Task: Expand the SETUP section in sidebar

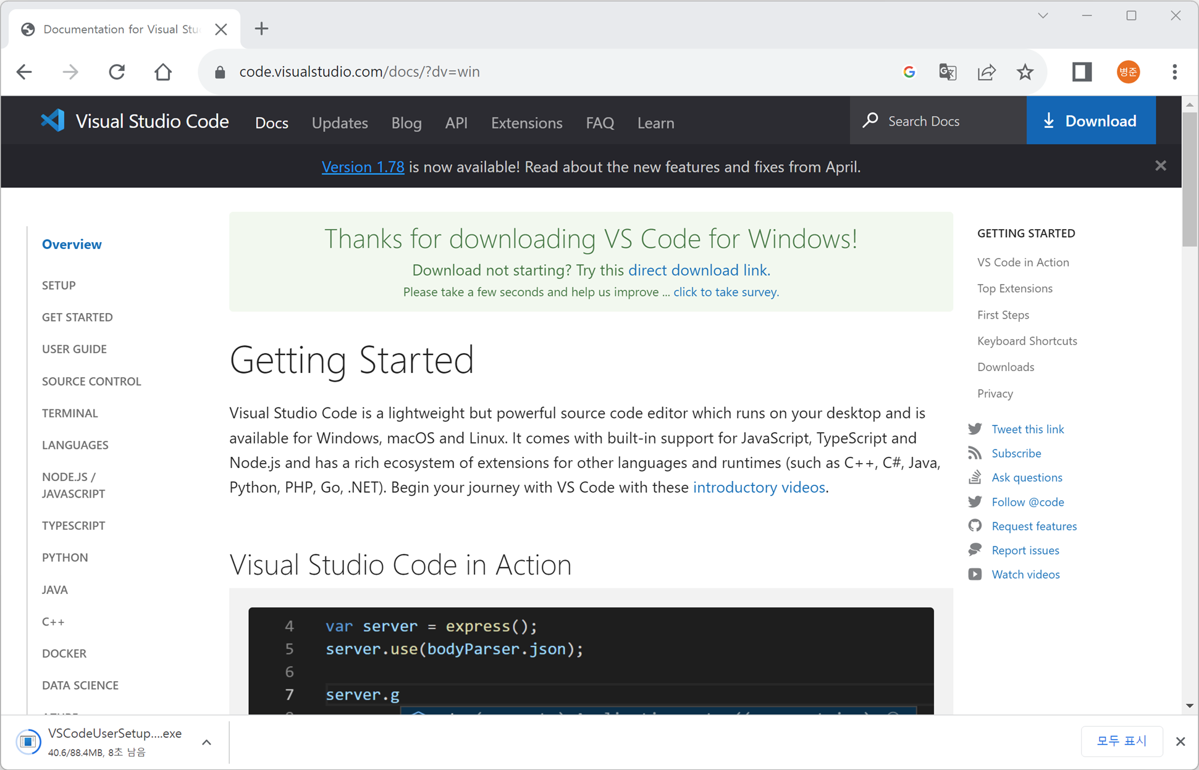Action: (59, 285)
